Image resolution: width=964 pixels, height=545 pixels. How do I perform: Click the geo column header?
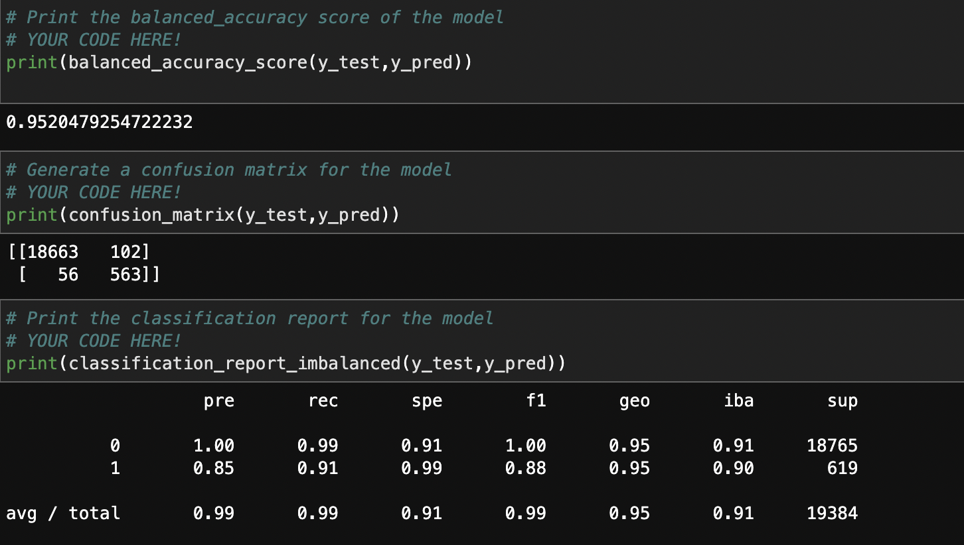click(x=635, y=400)
